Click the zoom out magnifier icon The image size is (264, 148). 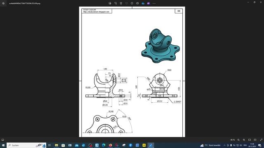point(238,140)
